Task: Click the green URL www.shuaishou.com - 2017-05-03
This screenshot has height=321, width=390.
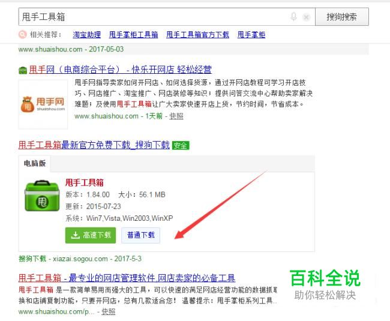Action: point(71,49)
